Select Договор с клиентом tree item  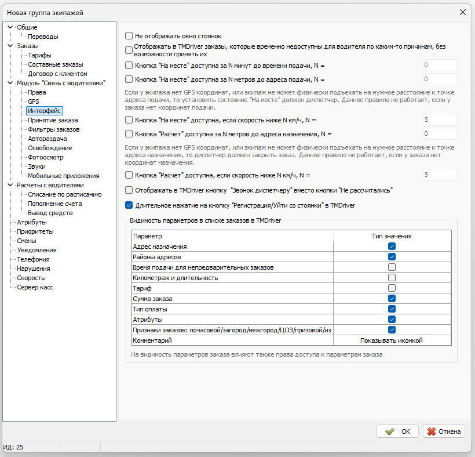[57, 74]
